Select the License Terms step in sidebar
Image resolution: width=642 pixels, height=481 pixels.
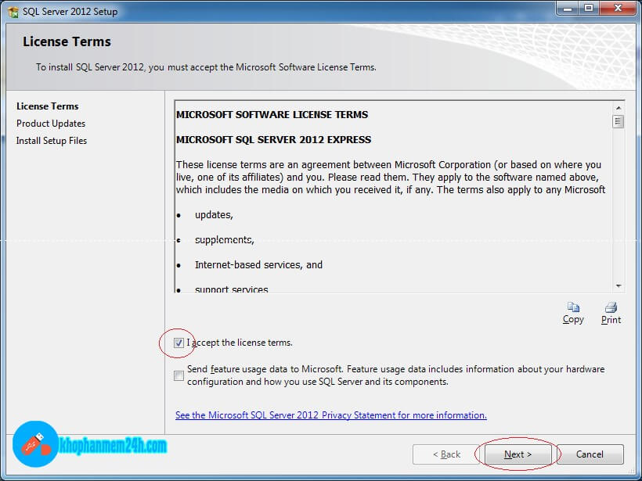pyautogui.click(x=47, y=106)
